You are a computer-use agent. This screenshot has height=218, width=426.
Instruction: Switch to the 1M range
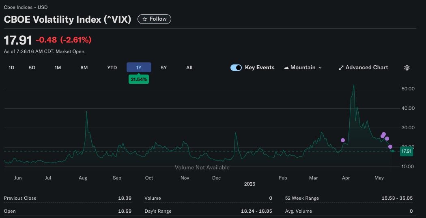[58, 68]
